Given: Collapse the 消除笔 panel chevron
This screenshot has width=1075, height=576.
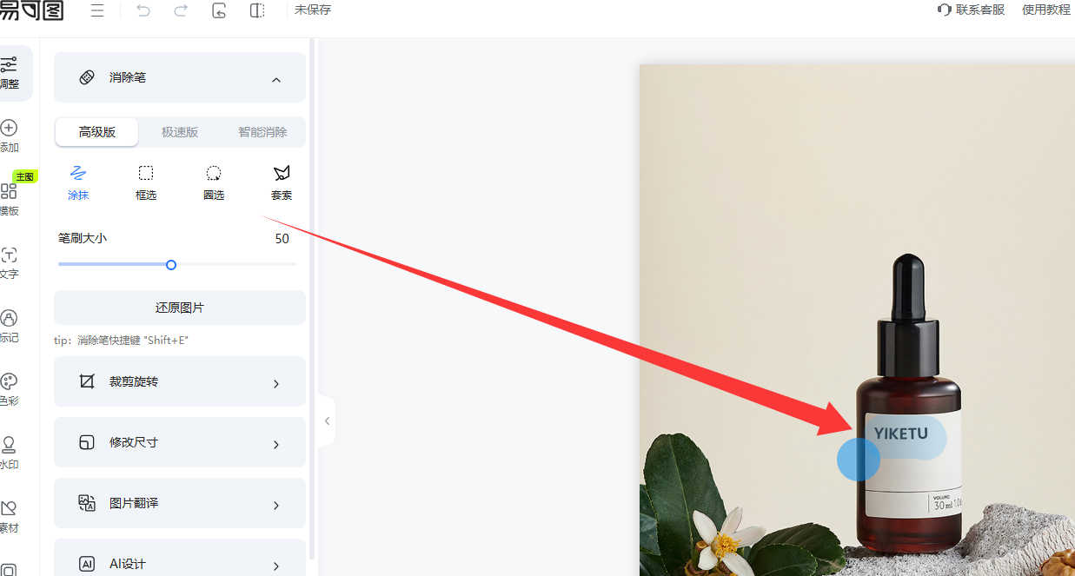Looking at the screenshot, I should tap(276, 79).
